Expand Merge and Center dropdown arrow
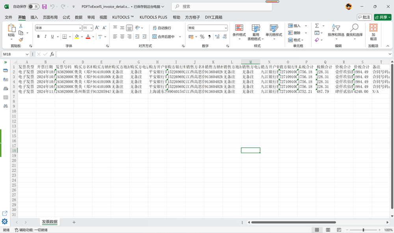 180,37
